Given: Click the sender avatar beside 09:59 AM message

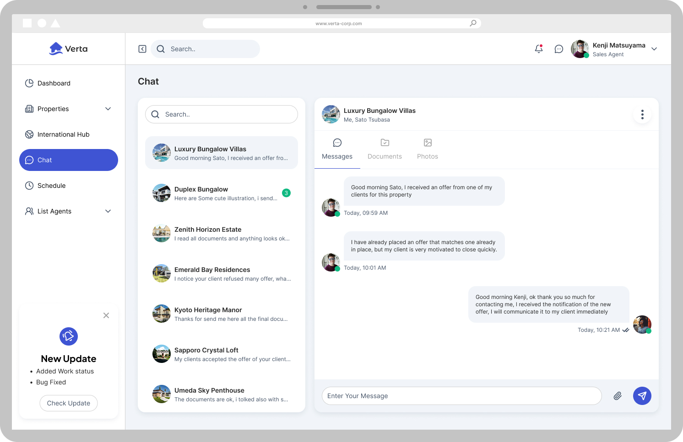Looking at the screenshot, I should coord(331,208).
